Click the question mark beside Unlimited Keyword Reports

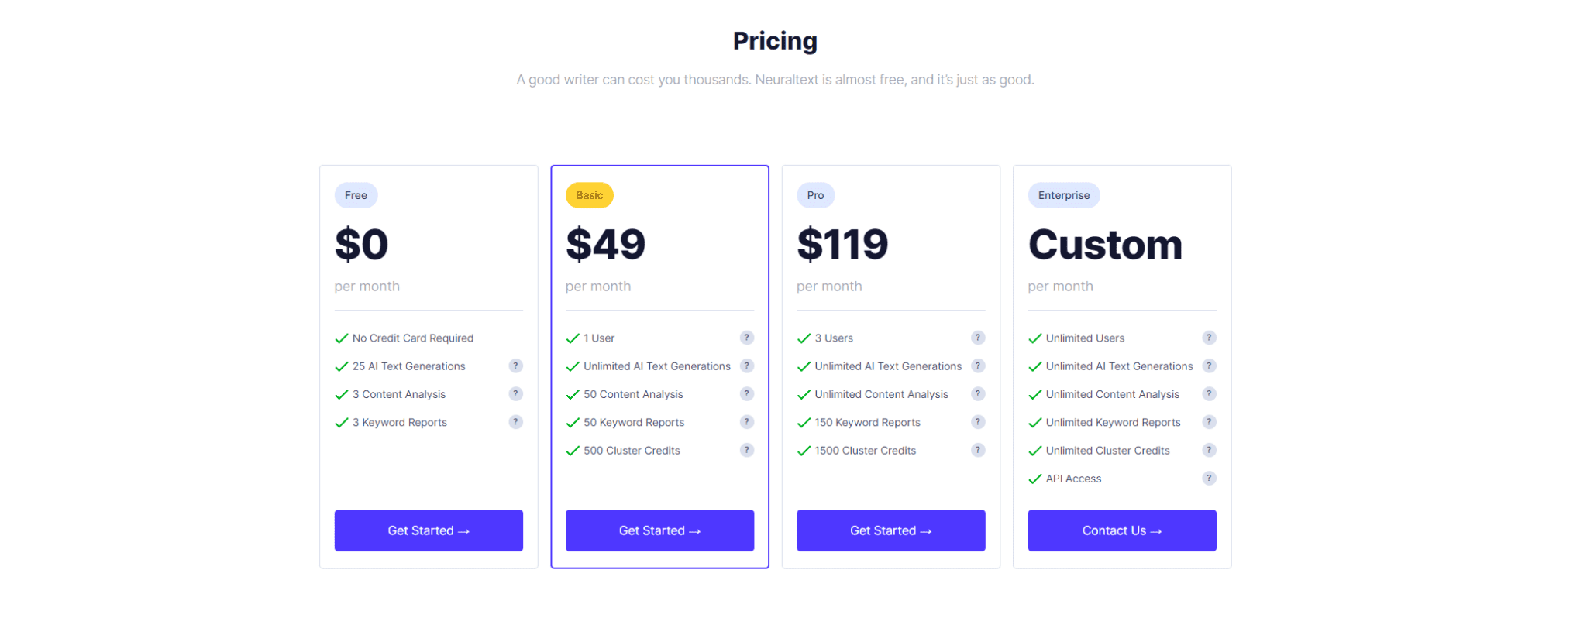1209,422
